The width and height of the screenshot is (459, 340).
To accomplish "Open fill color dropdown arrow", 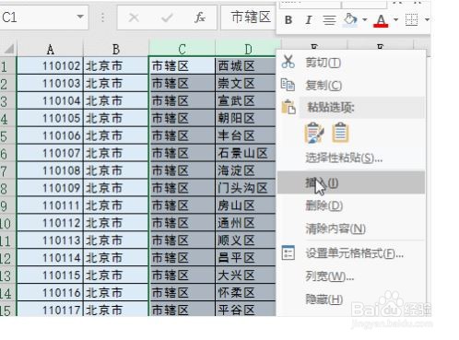I will click(x=365, y=19).
